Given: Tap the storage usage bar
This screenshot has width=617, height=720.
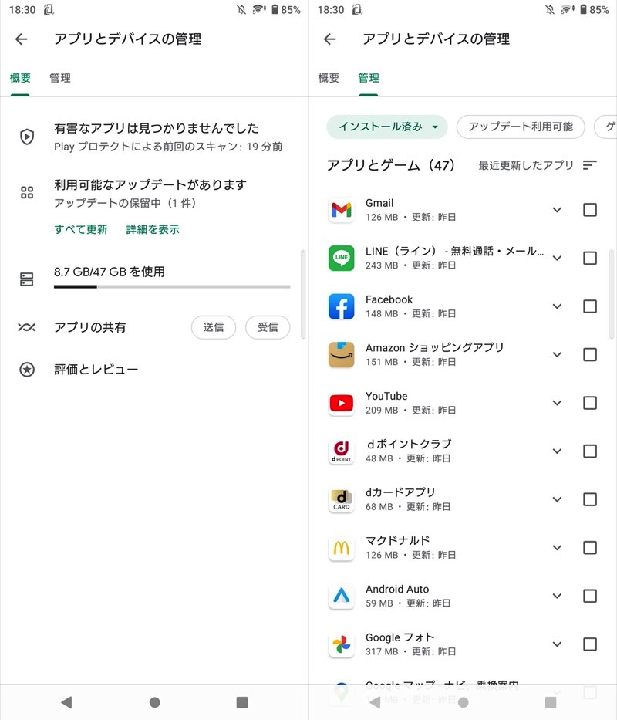Looking at the screenshot, I should coord(171,286).
